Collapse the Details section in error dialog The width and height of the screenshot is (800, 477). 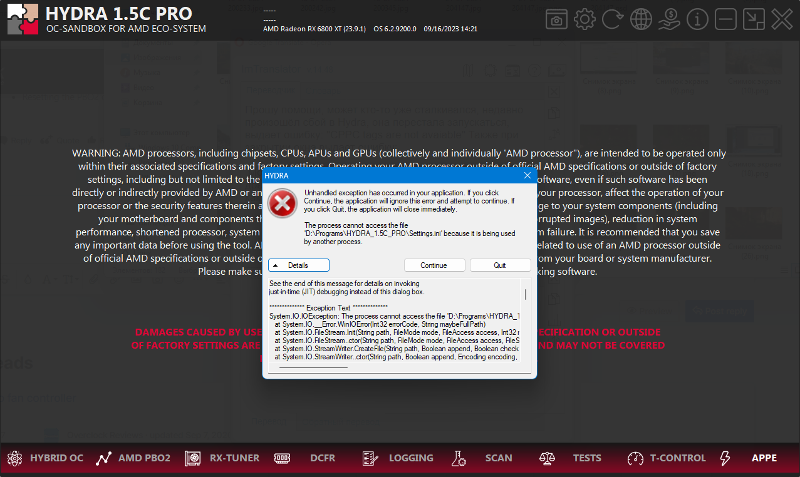tap(298, 265)
